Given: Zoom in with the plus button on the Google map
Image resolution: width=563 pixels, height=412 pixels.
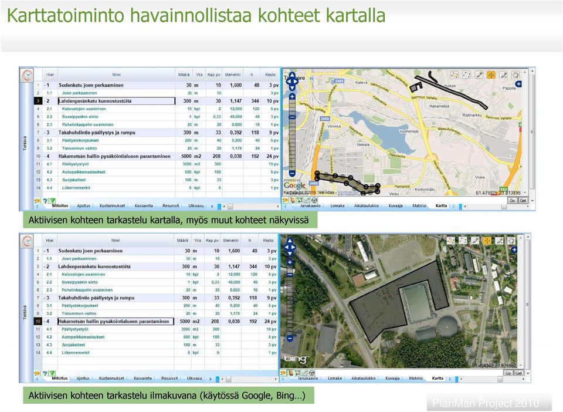Looking at the screenshot, I should coord(292,97).
